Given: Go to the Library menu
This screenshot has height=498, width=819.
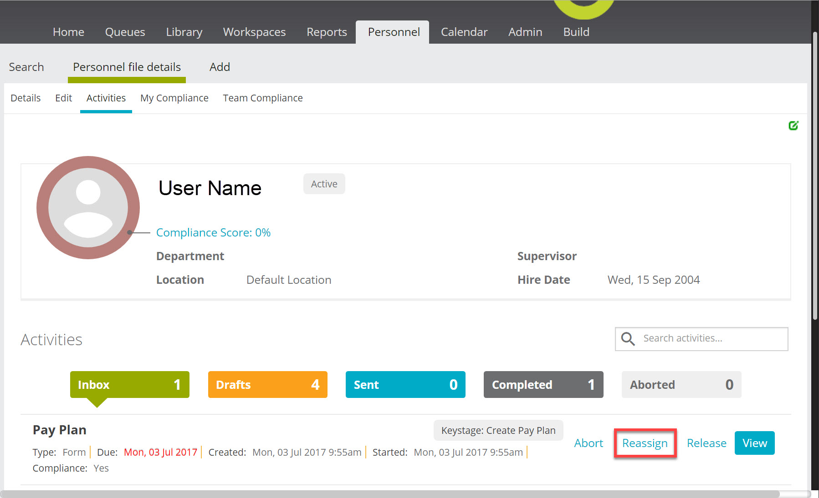Looking at the screenshot, I should pyautogui.click(x=184, y=32).
